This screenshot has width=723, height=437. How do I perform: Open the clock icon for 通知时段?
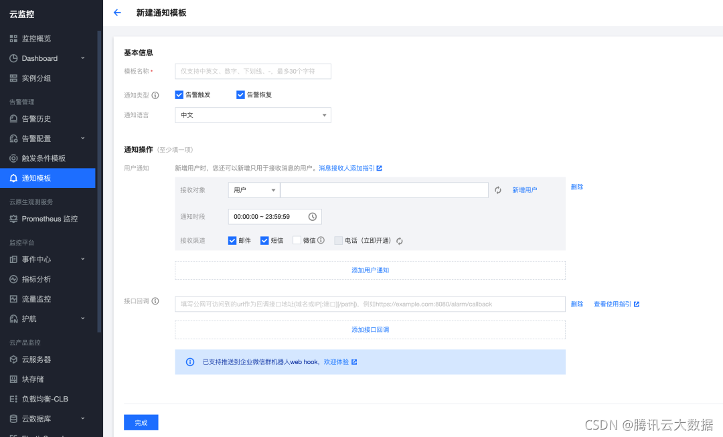tap(313, 216)
